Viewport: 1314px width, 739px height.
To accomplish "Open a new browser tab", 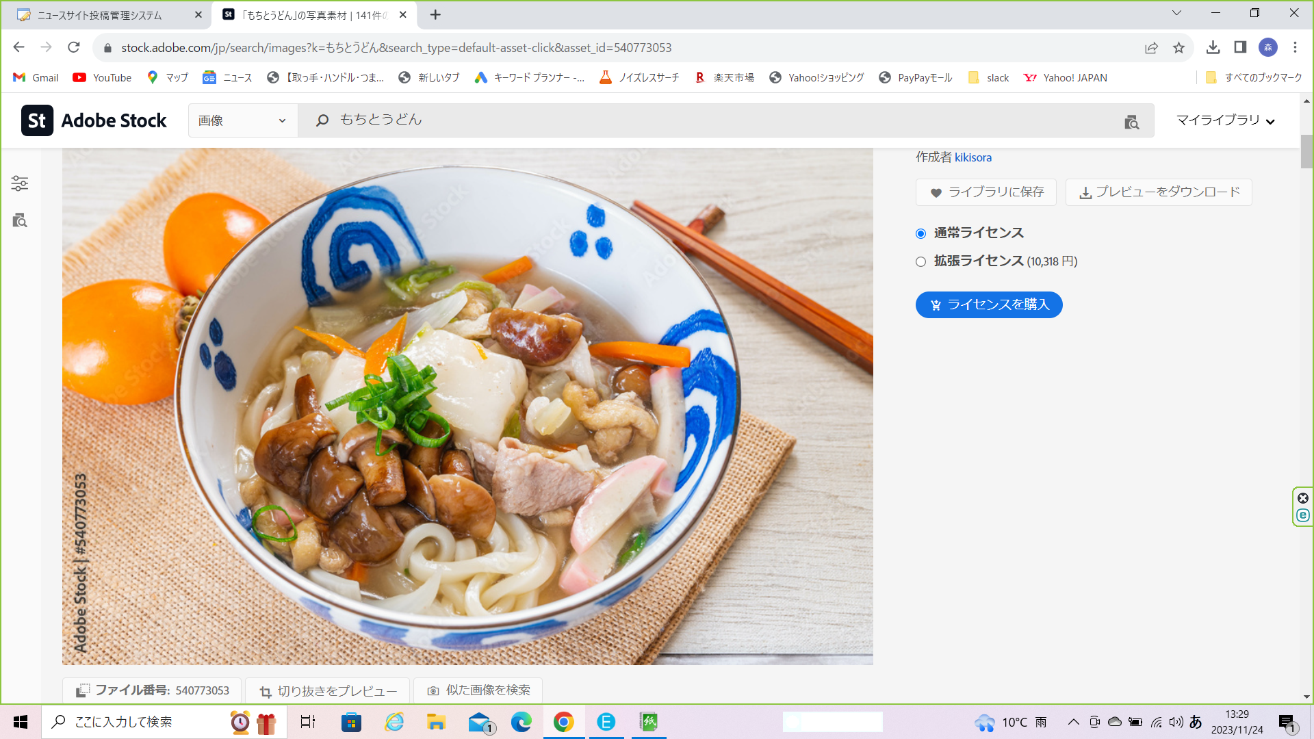I will coord(435,14).
